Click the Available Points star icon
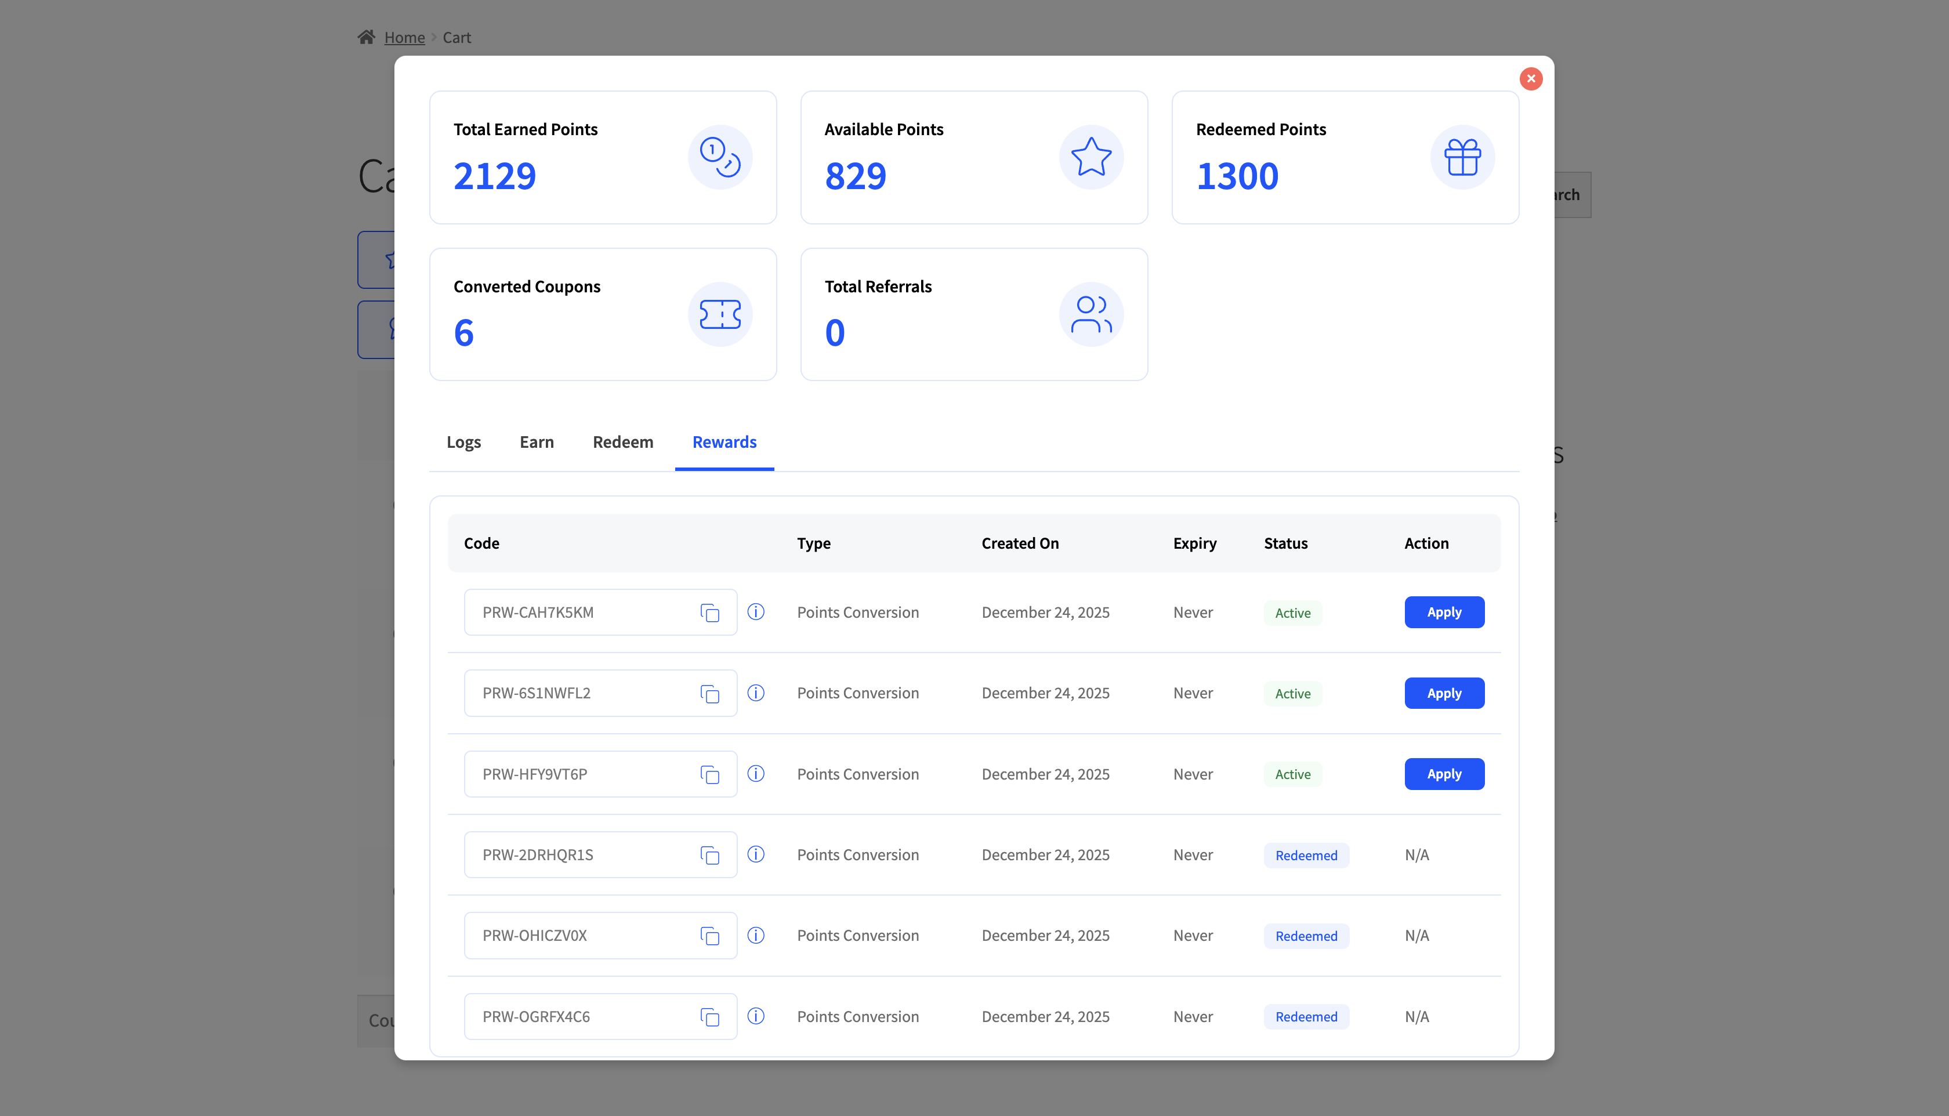 coord(1091,157)
